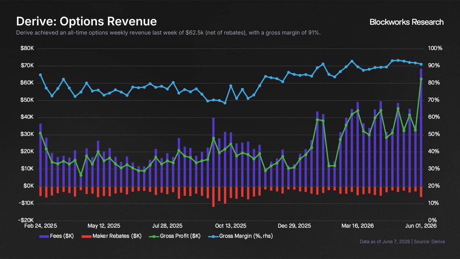This screenshot has width=460, height=259.
Task: Click the tallest purple Fees bar at Jun 01, 2026
Action: click(x=421, y=127)
